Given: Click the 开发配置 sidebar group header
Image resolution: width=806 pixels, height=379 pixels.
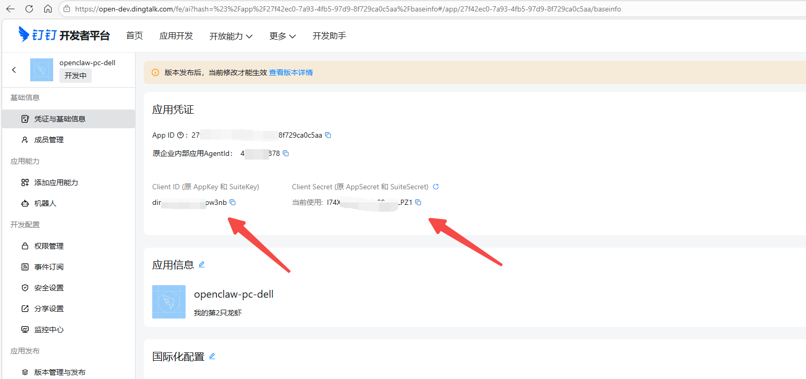Looking at the screenshot, I should (x=25, y=225).
